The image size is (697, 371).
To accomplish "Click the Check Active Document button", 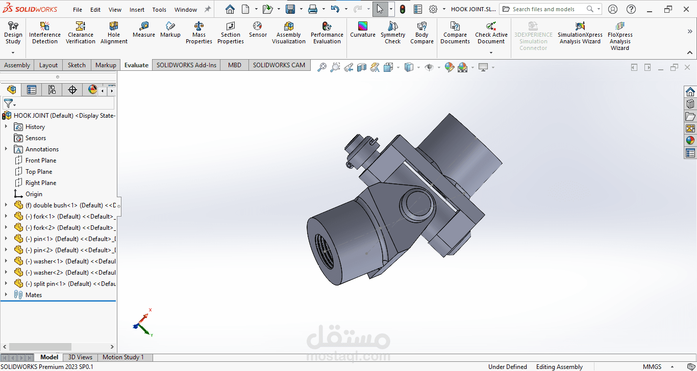I will coord(491,34).
